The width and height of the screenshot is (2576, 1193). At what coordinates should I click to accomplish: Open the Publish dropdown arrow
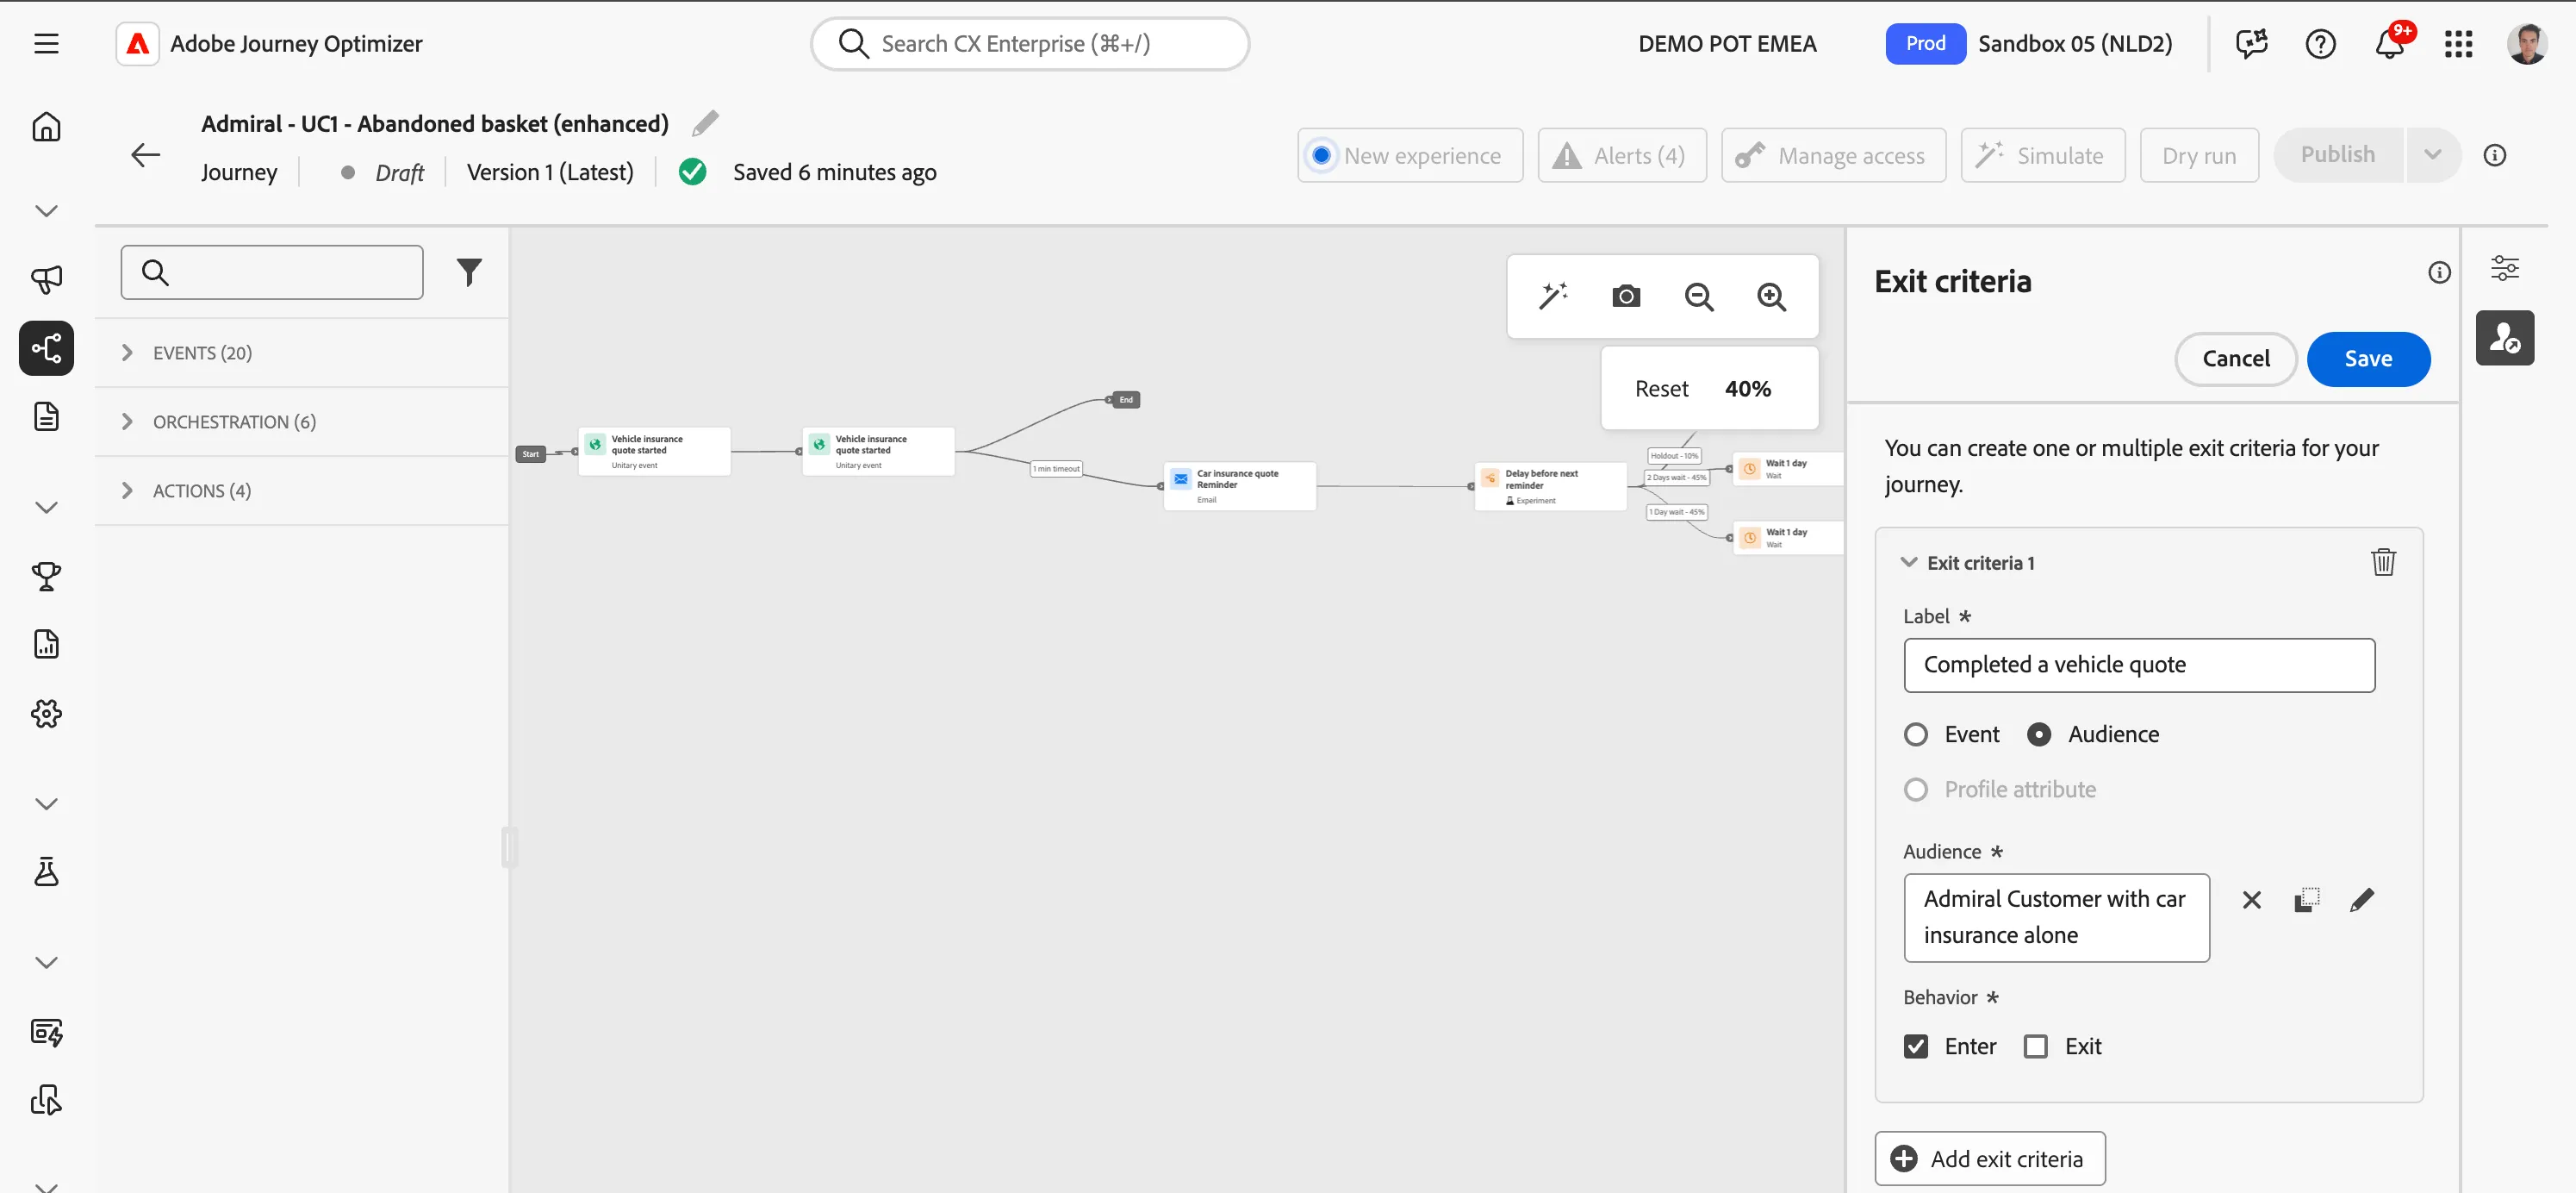tap(2432, 155)
